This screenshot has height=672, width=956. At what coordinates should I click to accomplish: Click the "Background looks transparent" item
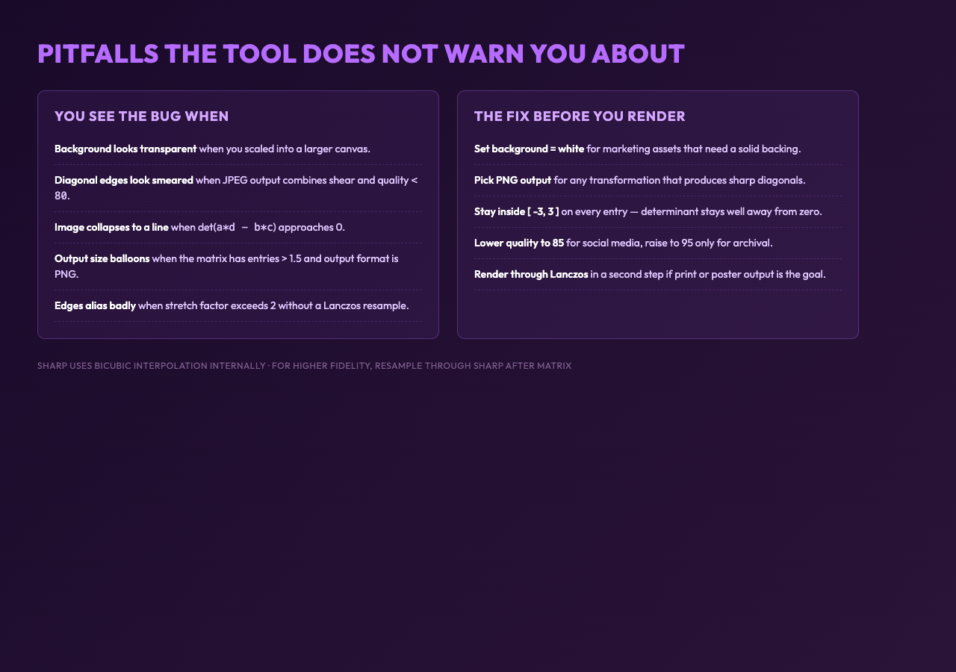click(238, 149)
